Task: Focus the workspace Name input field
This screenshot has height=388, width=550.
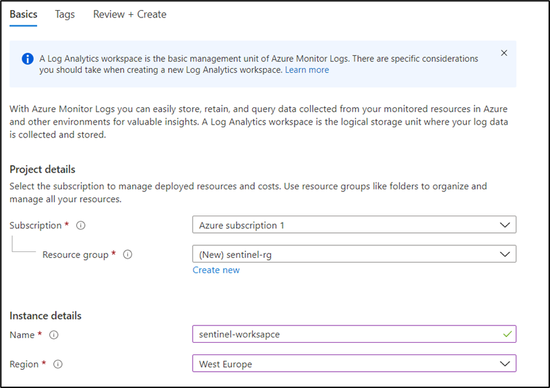Action: pos(354,334)
